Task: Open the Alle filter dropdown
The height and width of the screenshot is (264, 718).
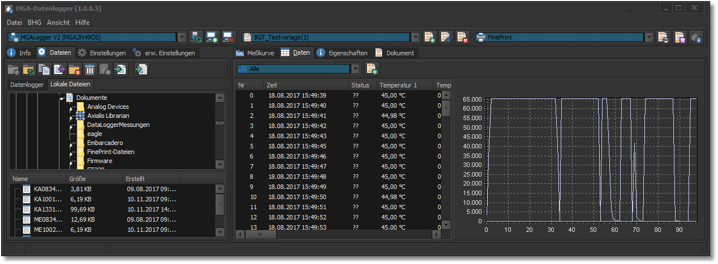Action: click(355, 69)
